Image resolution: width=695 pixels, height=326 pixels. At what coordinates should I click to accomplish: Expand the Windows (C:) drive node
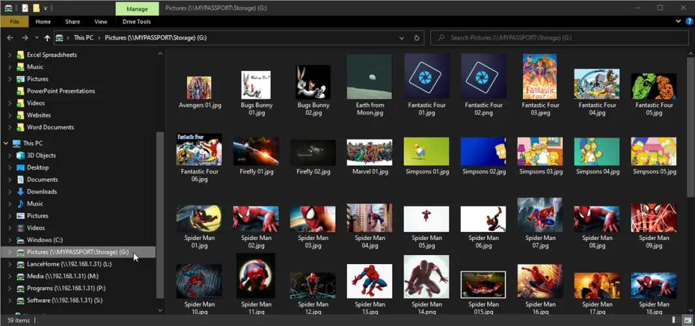10,240
